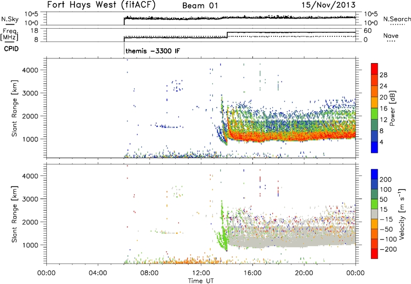
Task: Click the 'Power [dB]' color bar label
Action: point(393,108)
